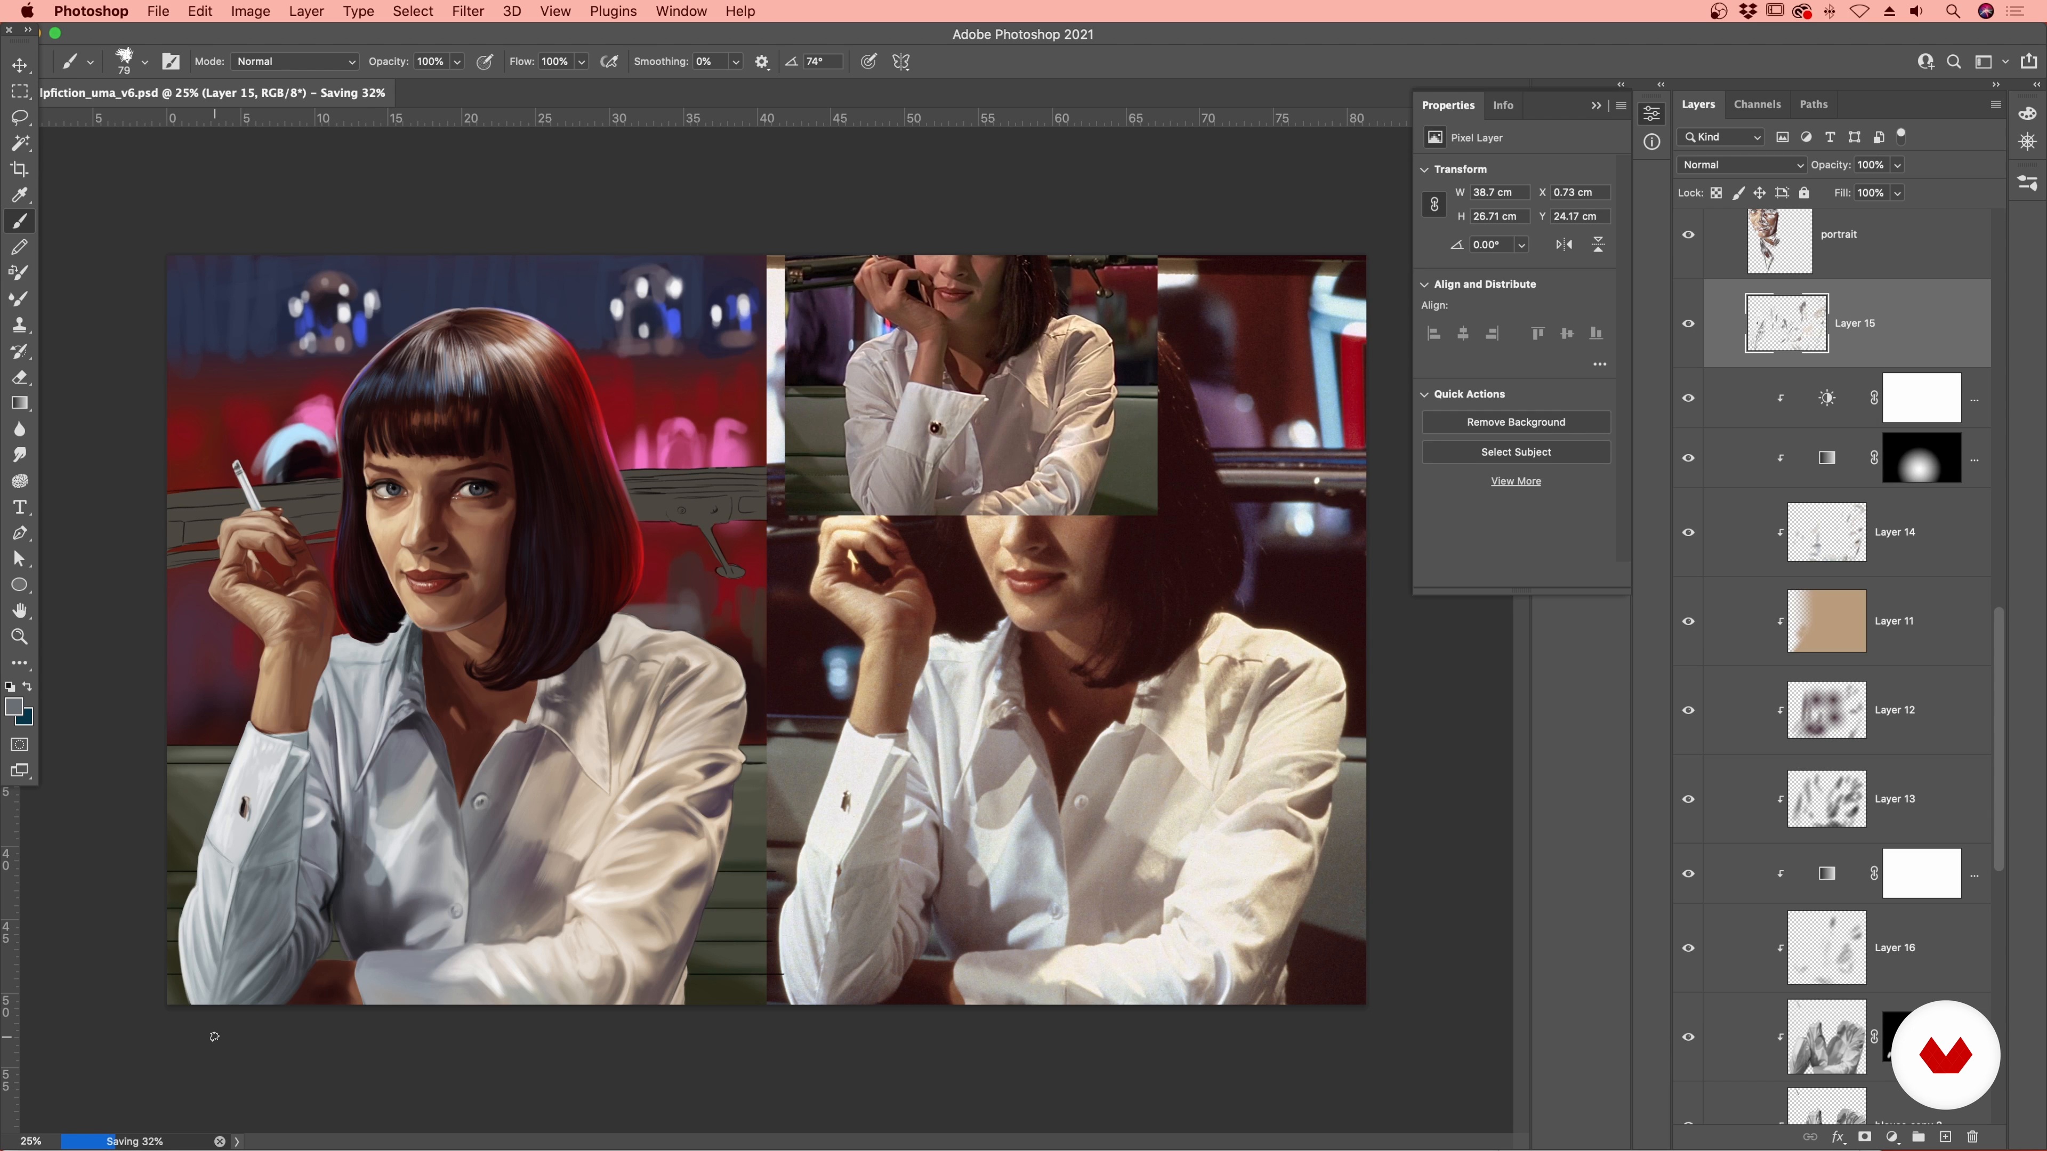Click the View More link

[1516, 481]
